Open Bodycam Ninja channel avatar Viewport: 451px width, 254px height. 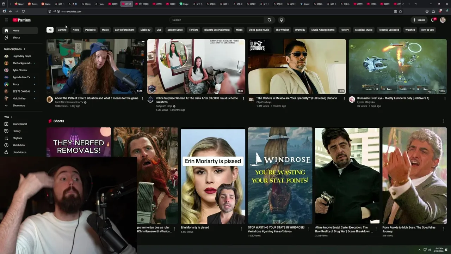pyautogui.click(x=150, y=99)
